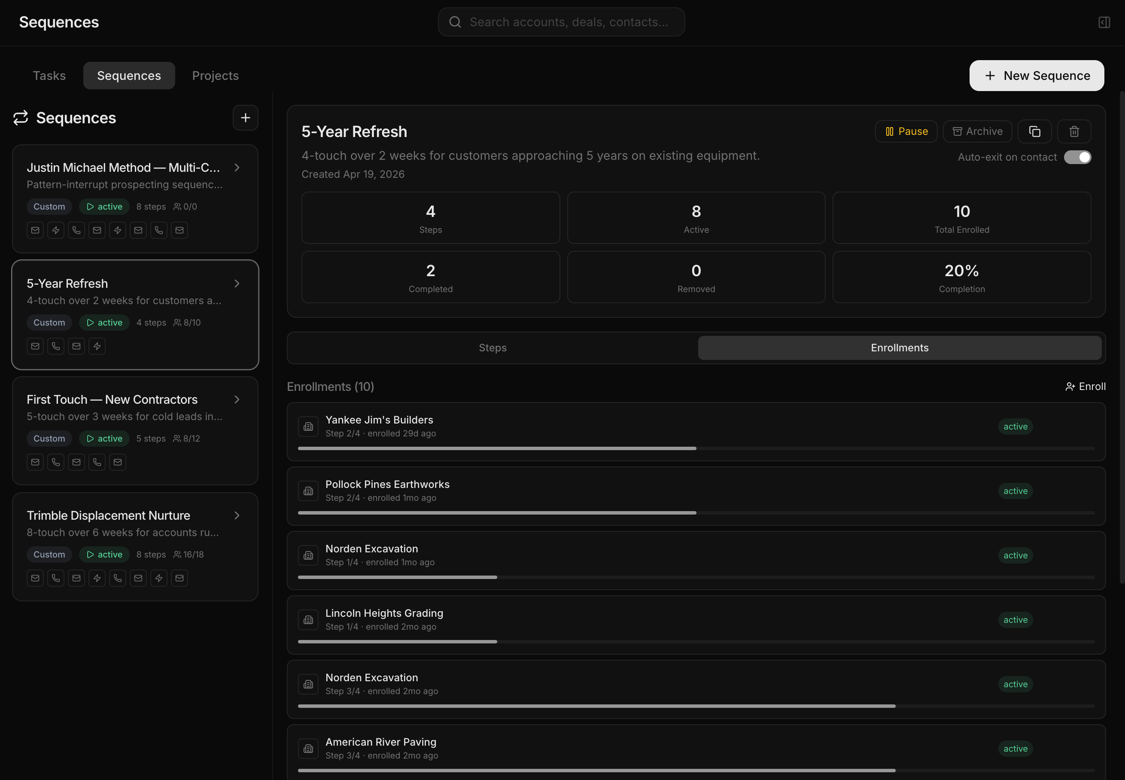Click the duplicate sequence icon

click(1035, 131)
